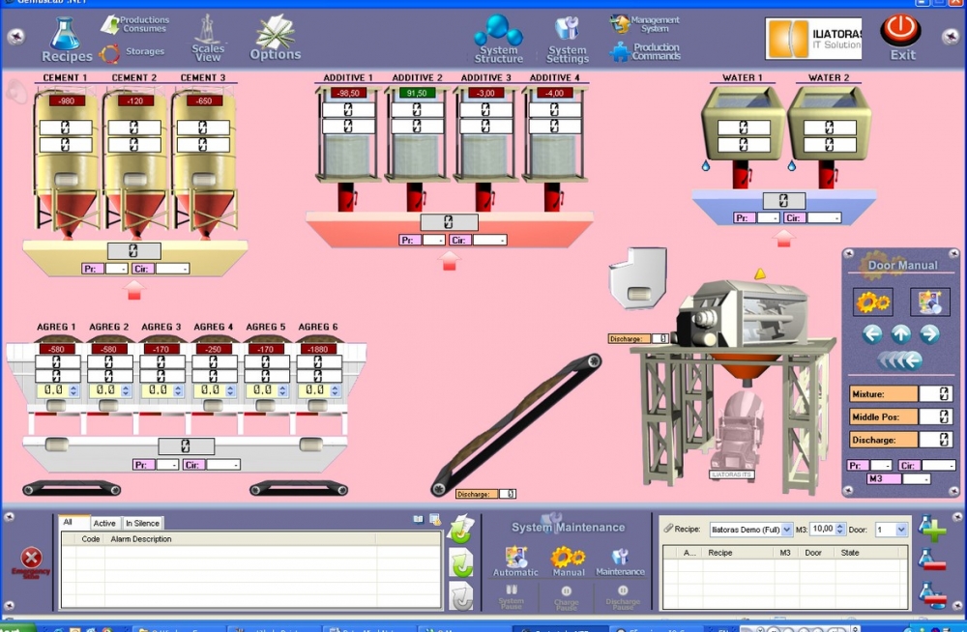Adjust the AGREG 6 value stepper

tap(335, 390)
